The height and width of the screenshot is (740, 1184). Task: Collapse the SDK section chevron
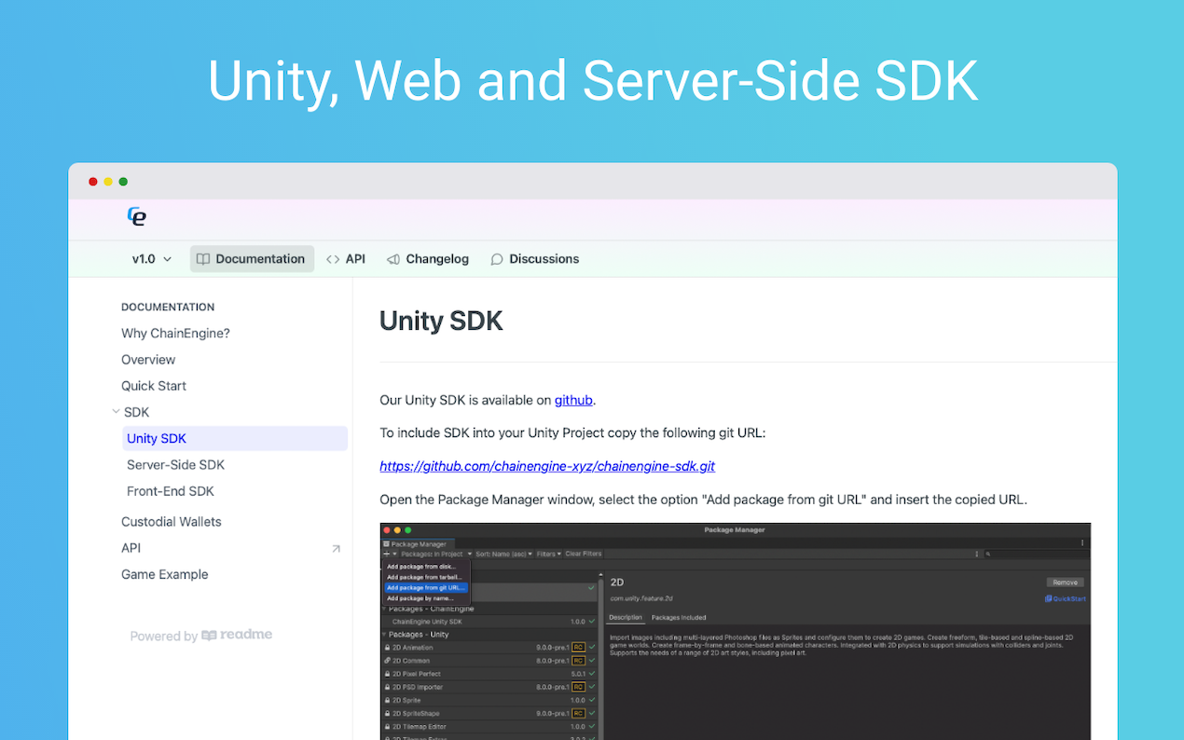[x=116, y=411]
